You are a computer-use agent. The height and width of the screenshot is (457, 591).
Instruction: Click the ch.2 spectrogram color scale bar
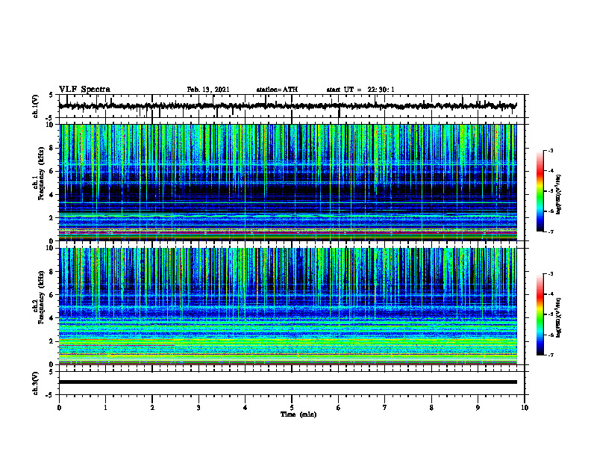click(540, 314)
